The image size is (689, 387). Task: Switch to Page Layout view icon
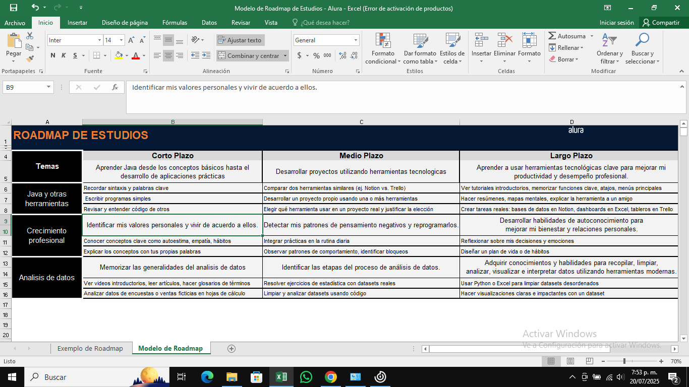point(570,361)
